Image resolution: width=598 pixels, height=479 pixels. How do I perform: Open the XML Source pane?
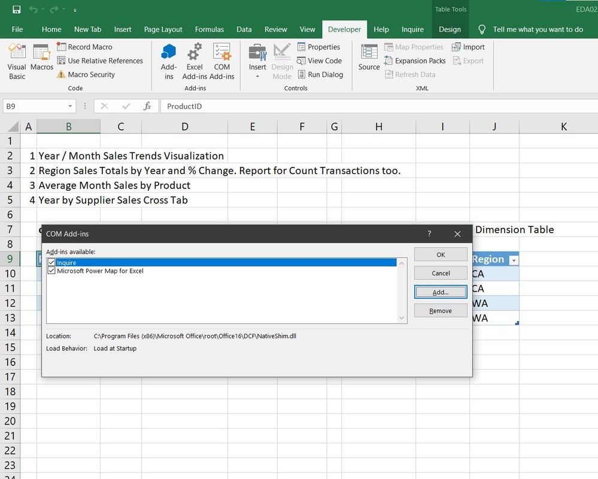369,57
